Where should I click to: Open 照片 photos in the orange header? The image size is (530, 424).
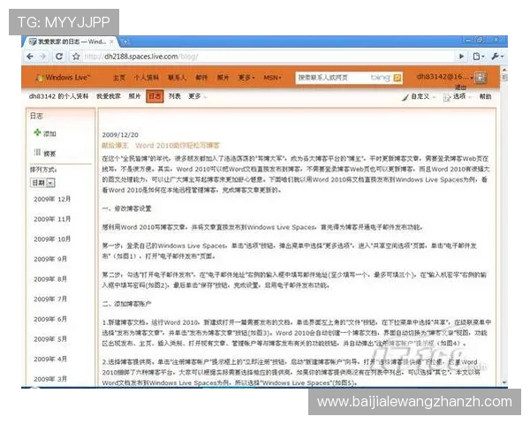point(223,78)
